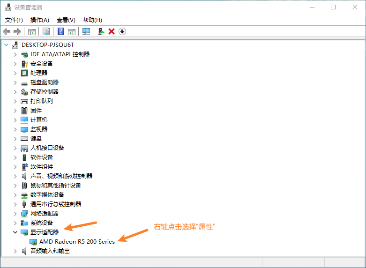The width and height of the screenshot is (366, 268).
Task: Click the Back arrow toolbar icon
Action: pos(7,31)
